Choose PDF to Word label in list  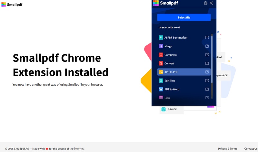click(172, 89)
